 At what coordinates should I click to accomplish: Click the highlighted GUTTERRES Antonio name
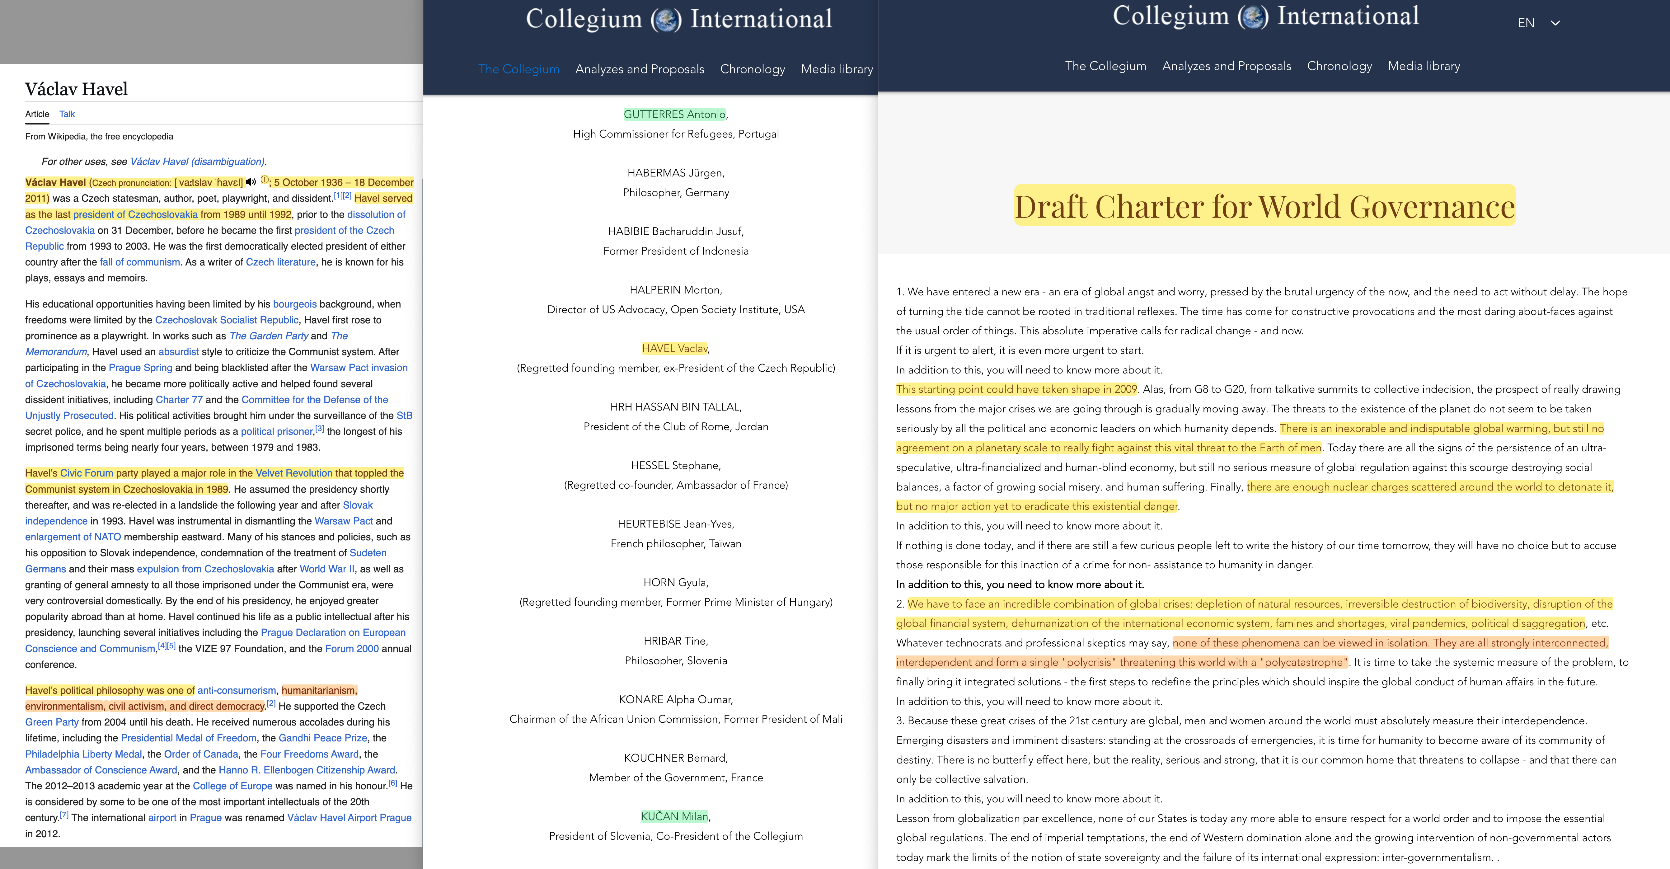tap(674, 115)
